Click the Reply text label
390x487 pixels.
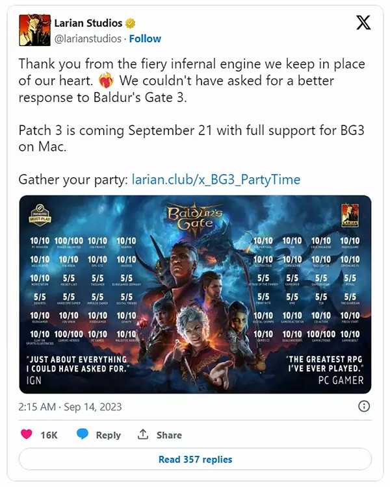(x=109, y=435)
